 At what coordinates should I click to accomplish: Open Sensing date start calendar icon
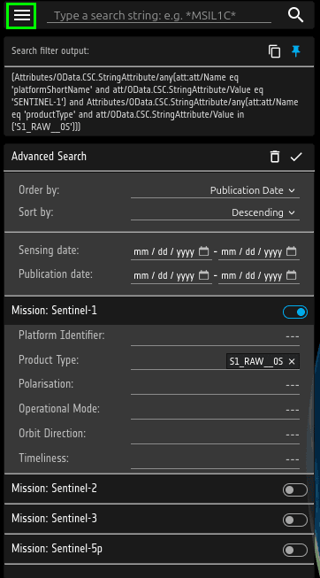point(203,251)
